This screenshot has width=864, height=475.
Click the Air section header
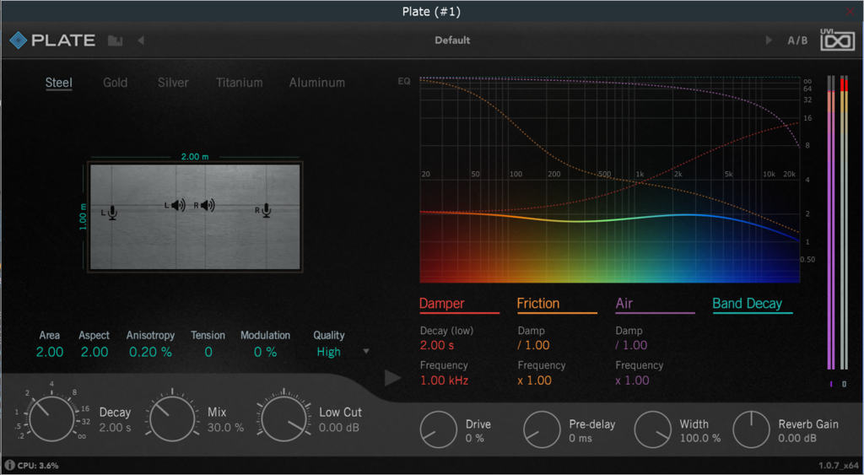(624, 303)
